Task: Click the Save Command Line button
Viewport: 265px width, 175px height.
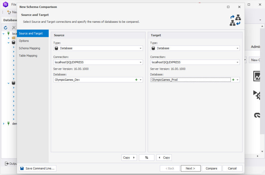Action: (x=38, y=168)
